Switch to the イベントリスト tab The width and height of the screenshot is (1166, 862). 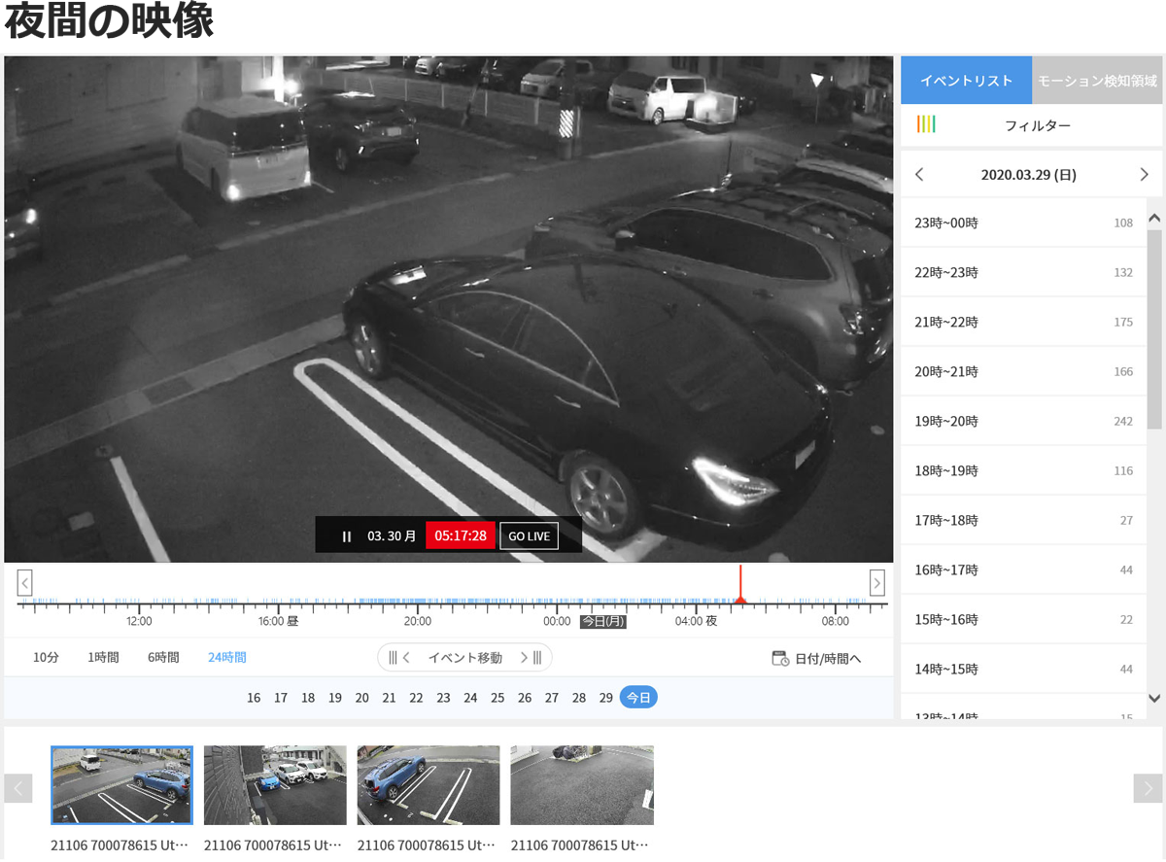[966, 81]
